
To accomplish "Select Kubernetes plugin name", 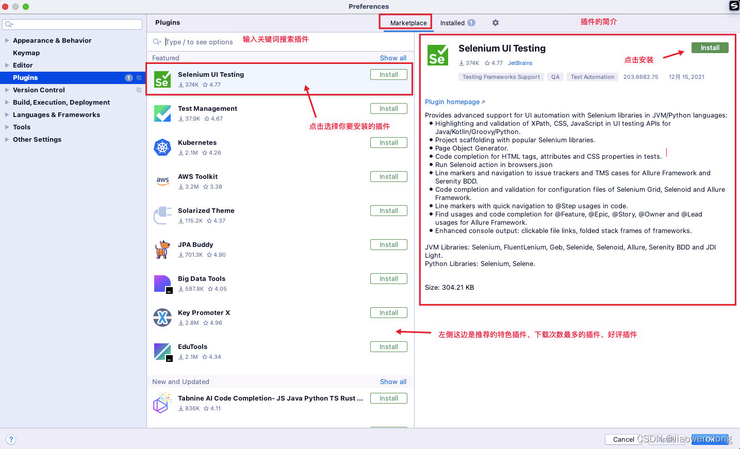I will (x=197, y=143).
